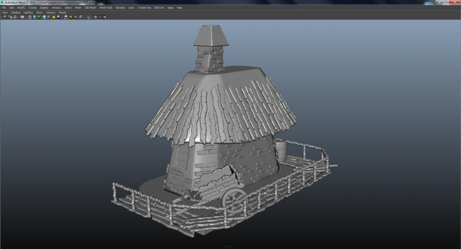
Task: Click the Maya application icon in title bar
Action: (2, 2)
